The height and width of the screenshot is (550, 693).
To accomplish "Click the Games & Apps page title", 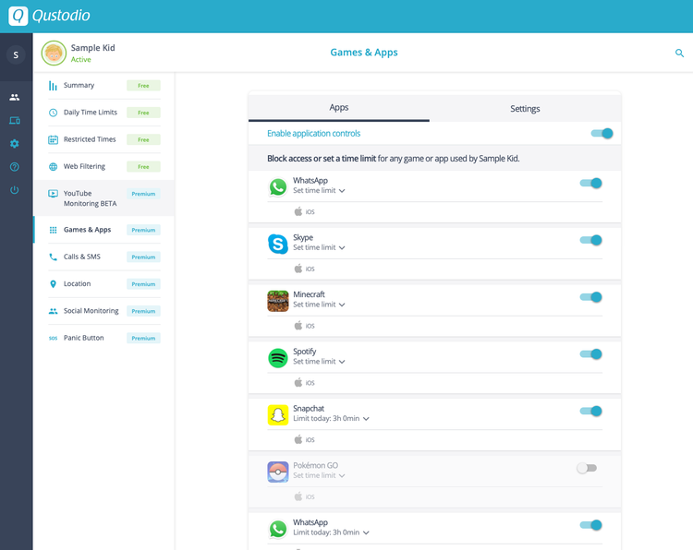I will pos(364,53).
